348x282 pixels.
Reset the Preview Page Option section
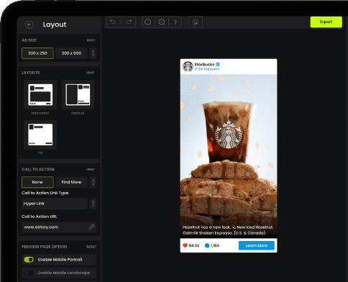pyautogui.click(x=91, y=247)
